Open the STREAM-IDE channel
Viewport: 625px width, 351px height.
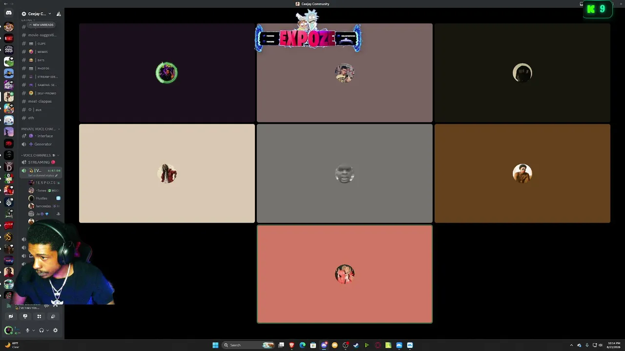tap(41, 77)
